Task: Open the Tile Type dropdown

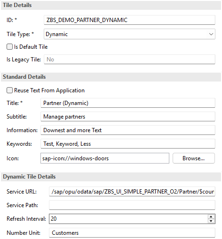Action: [x=129, y=34]
